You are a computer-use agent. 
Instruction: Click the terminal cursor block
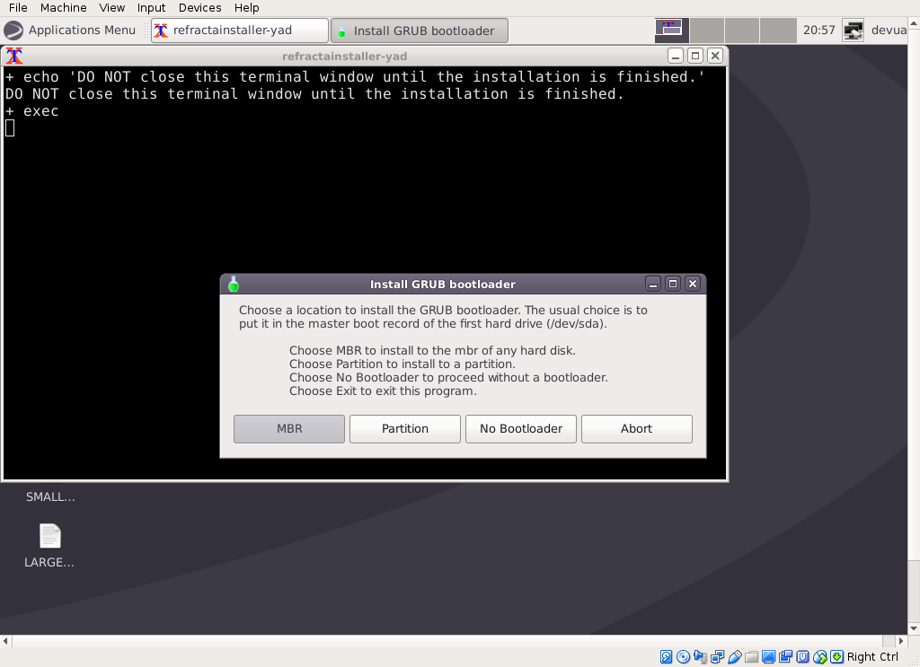10,127
